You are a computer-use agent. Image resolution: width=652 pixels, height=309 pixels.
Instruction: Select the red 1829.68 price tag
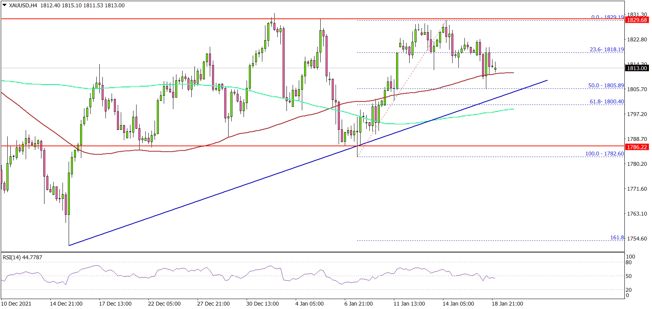[x=637, y=20]
